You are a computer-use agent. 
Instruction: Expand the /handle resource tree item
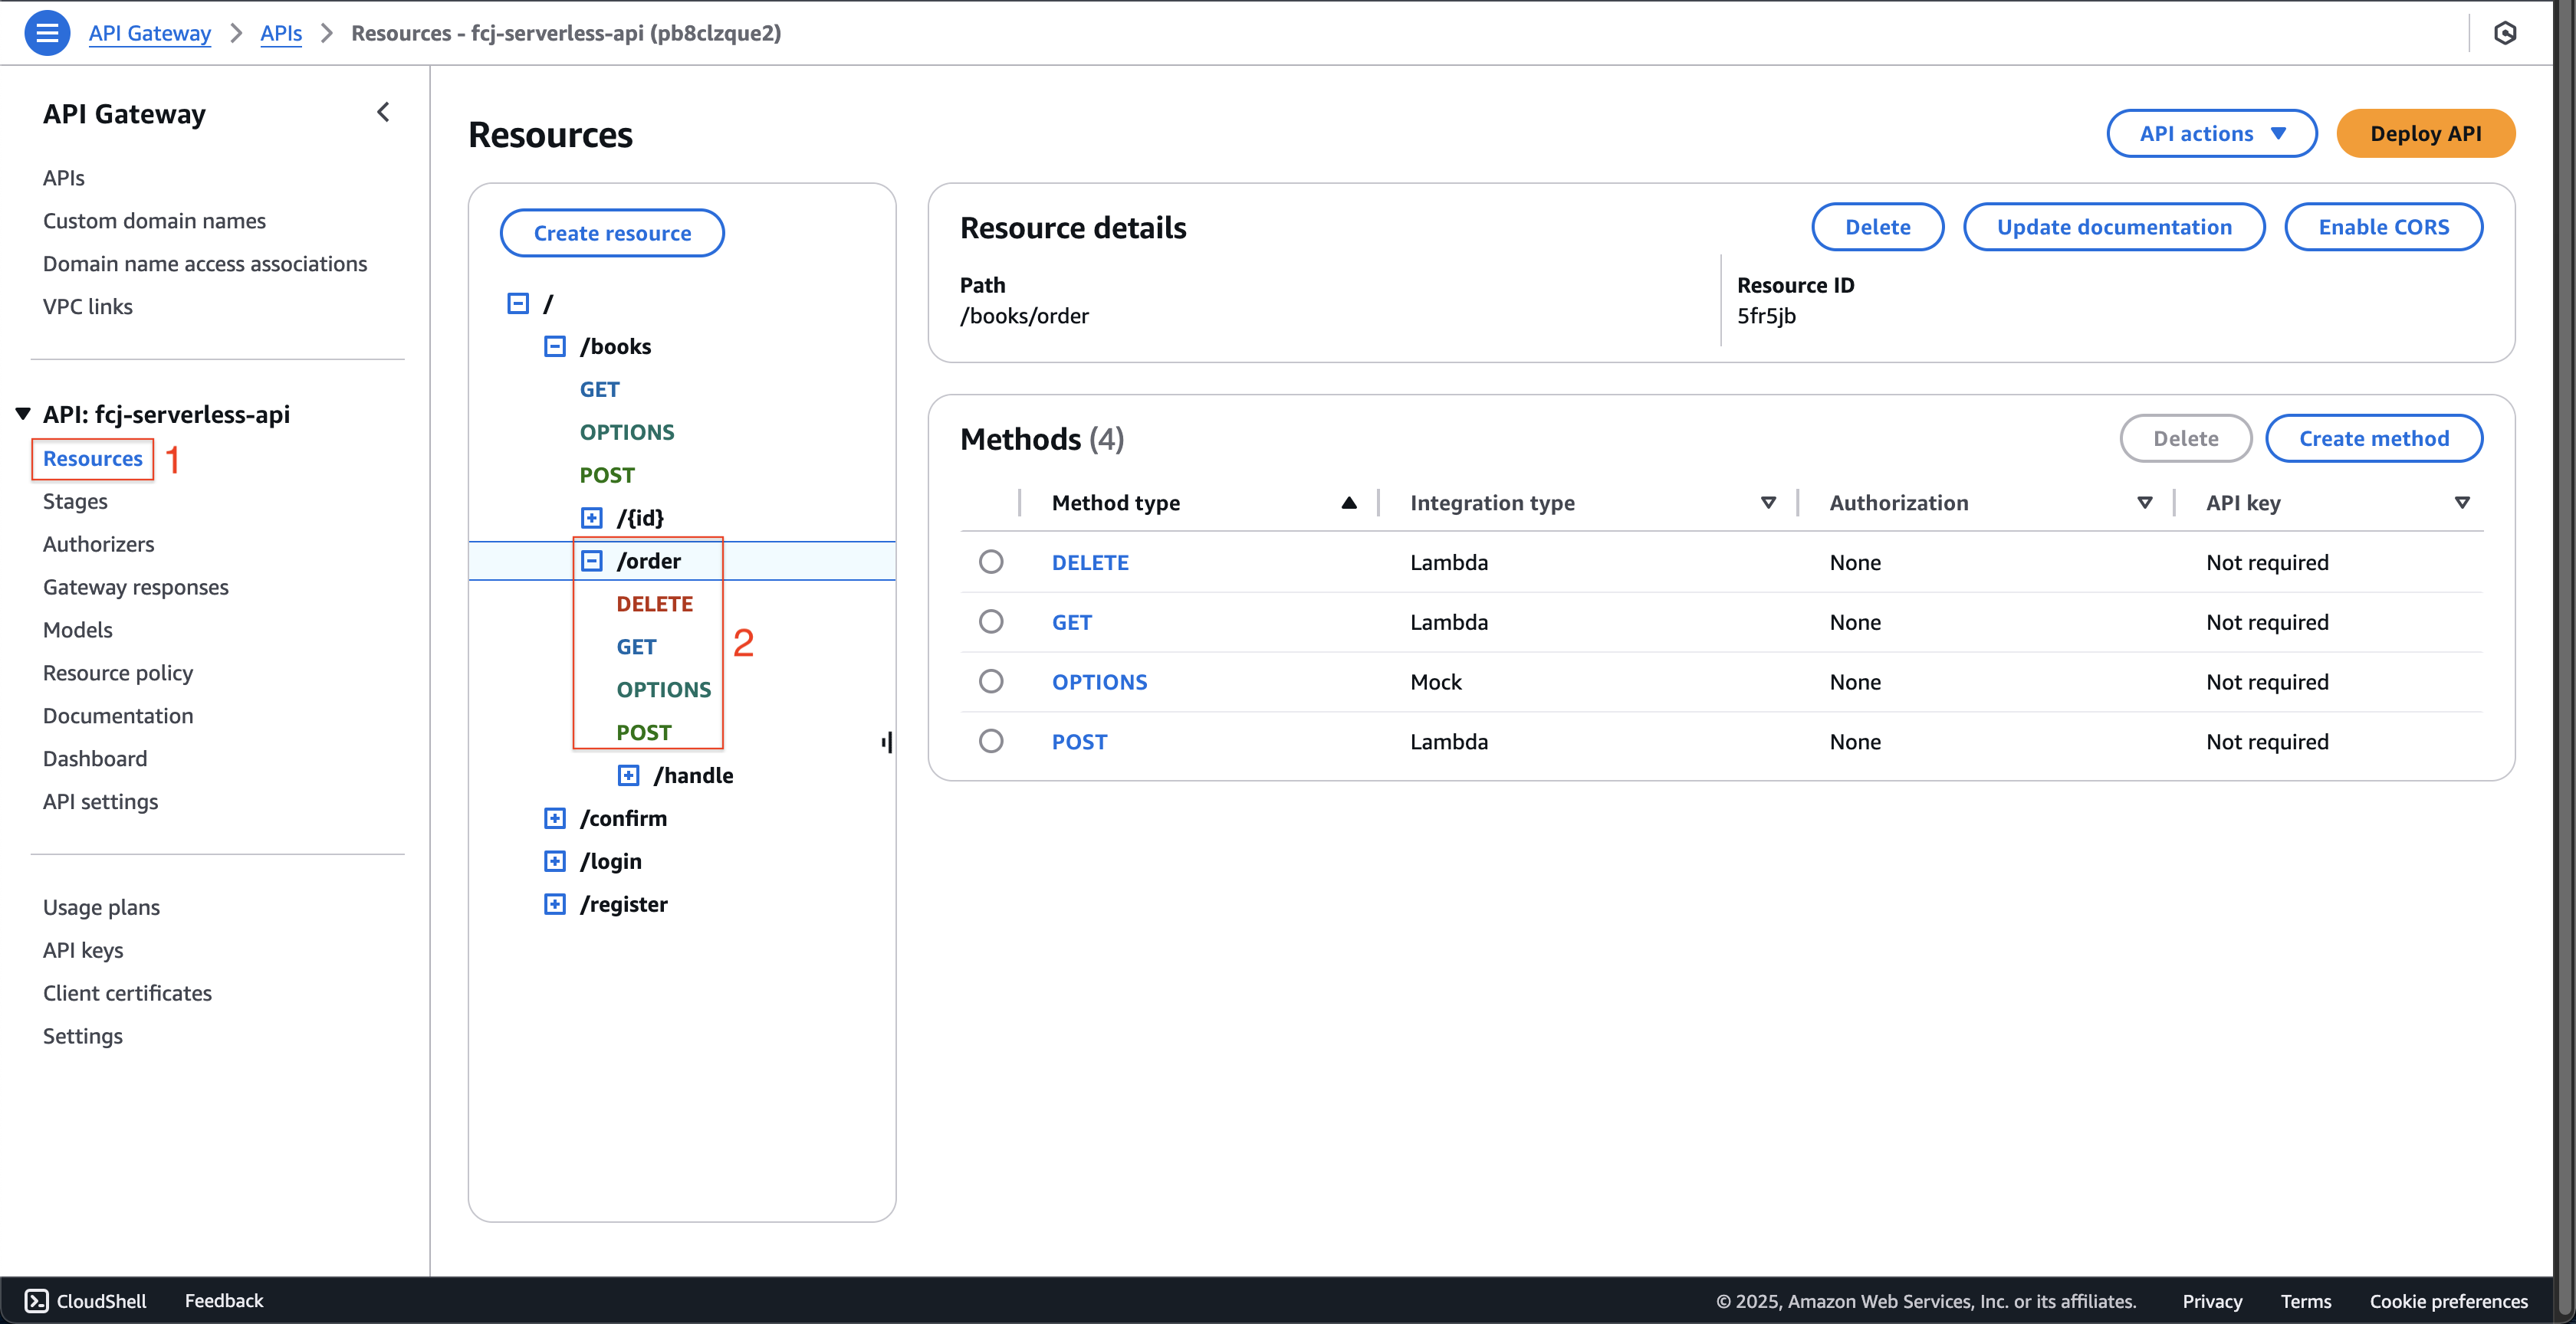pyautogui.click(x=625, y=773)
